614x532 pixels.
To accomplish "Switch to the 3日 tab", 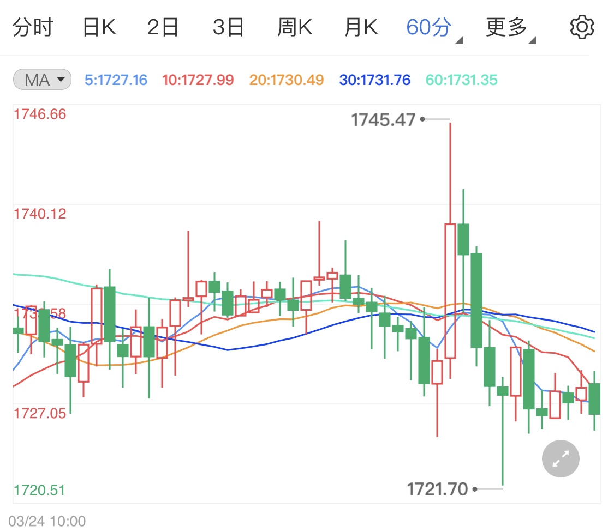I will (228, 27).
